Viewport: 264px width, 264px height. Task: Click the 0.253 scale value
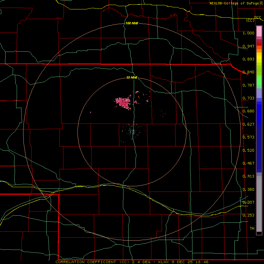point(248,215)
